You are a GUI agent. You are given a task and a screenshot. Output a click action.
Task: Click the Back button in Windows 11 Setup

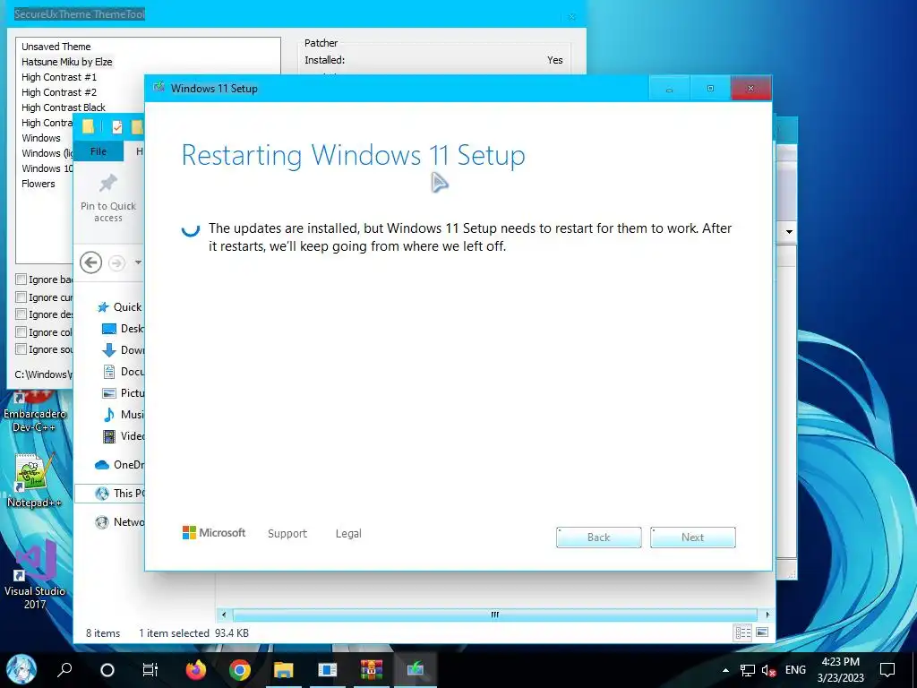598,537
